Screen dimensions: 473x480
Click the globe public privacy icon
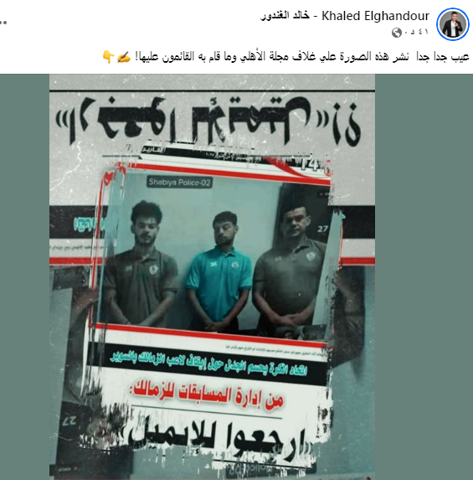pos(397,33)
